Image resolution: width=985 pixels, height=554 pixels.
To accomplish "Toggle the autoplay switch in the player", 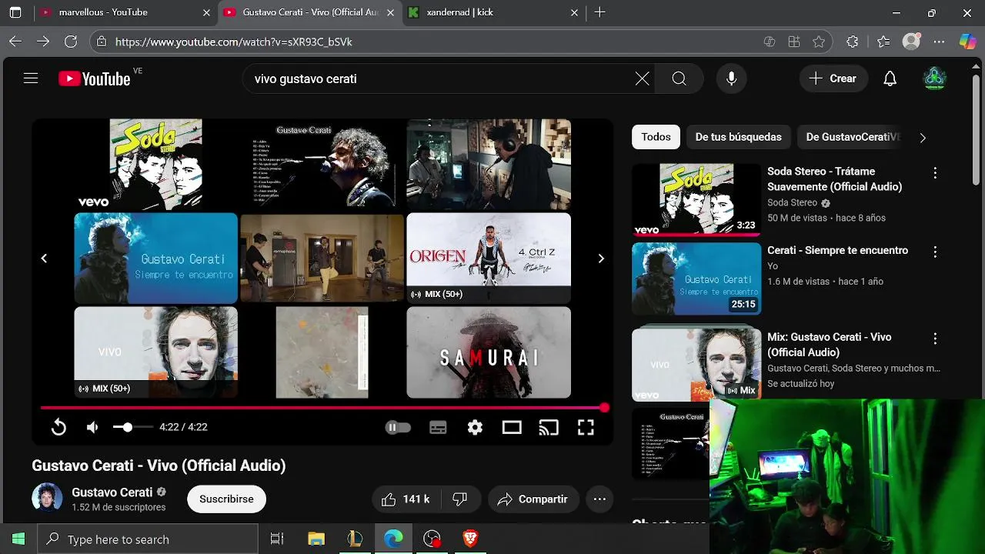I will tap(398, 427).
